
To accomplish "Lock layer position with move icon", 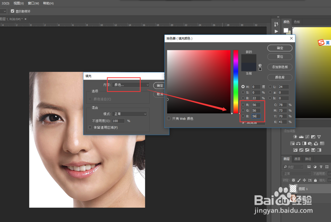I will pos(305,180).
